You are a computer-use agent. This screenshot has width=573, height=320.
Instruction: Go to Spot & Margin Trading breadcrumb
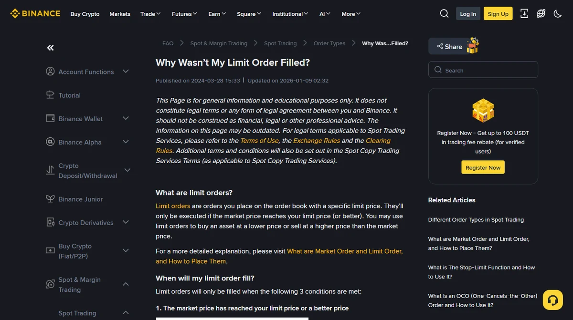point(219,43)
